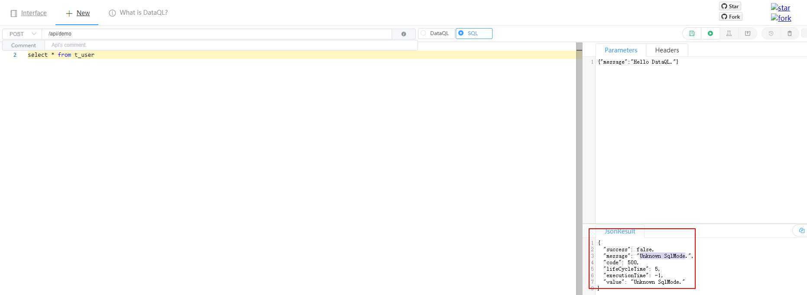The width and height of the screenshot is (807, 295).
Task: Click the vertical splitter bar beside editor
Action: pyautogui.click(x=579, y=169)
